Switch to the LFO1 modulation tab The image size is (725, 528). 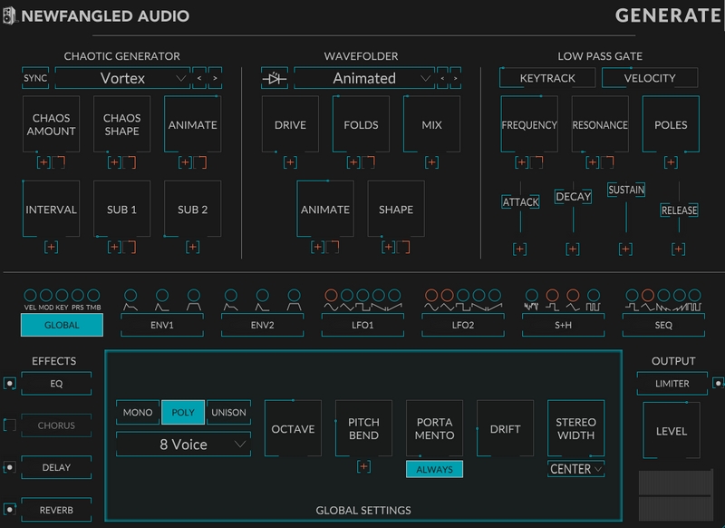(x=362, y=324)
